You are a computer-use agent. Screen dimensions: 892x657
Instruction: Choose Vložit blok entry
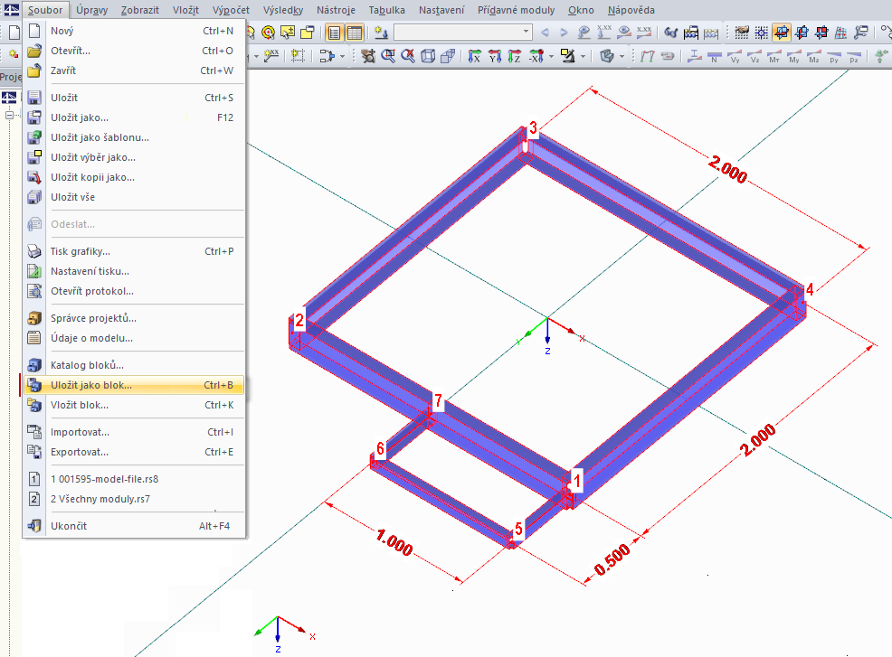point(134,405)
